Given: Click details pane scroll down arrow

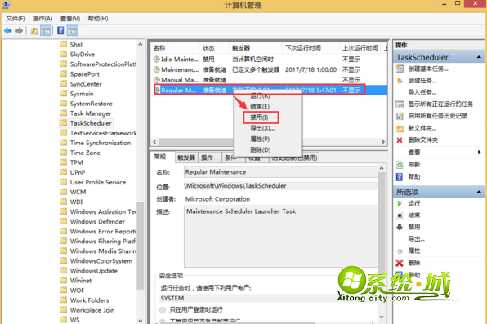Looking at the screenshot, I should [382, 317].
